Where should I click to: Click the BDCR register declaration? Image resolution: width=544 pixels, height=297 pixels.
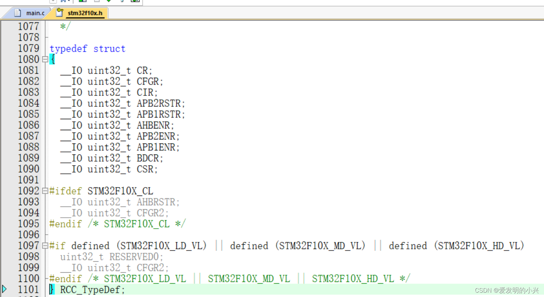pos(111,158)
